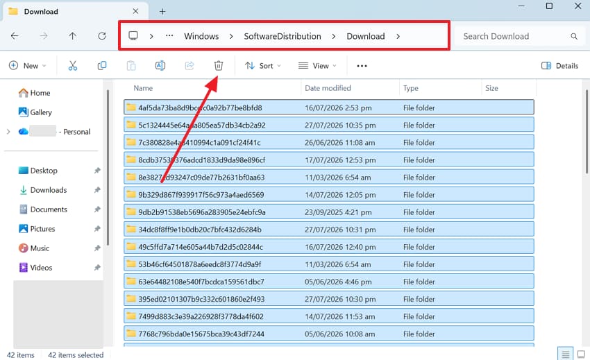The image size is (590, 360).
Task: Open the See more three-dots menu
Action: (362, 66)
